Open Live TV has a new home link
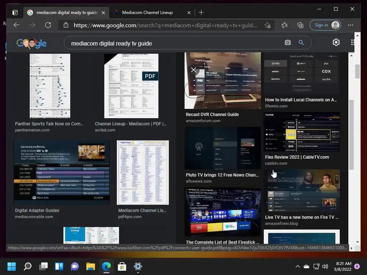 (301, 217)
